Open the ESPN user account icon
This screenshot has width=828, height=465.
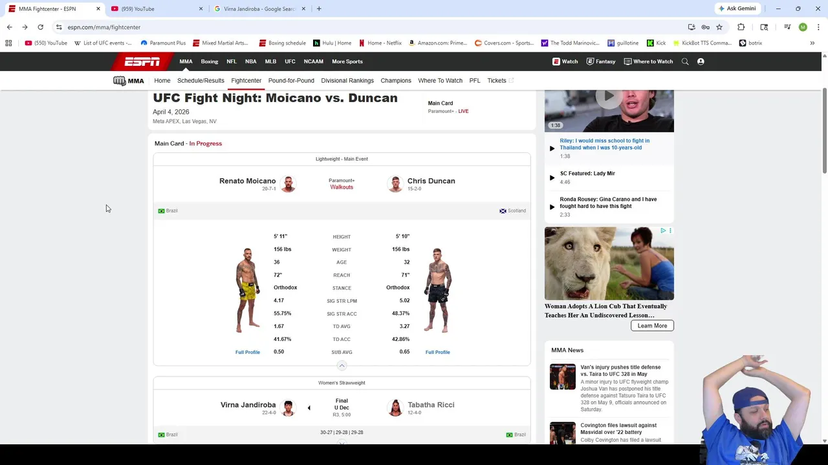click(x=701, y=61)
